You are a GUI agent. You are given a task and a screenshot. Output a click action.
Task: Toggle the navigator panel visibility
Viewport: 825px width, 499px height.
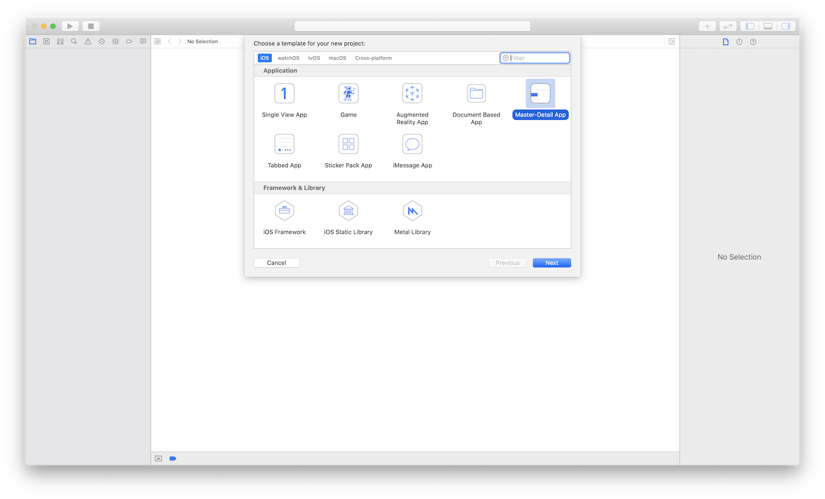[750, 26]
